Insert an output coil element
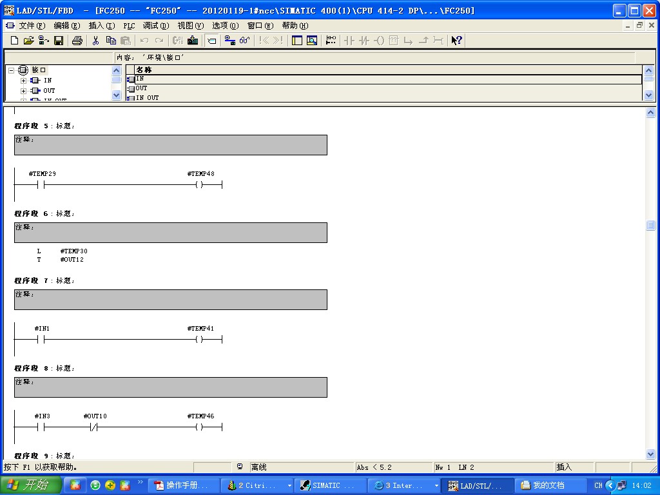Viewport: 660px width, 495px height. tap(379, 41)
